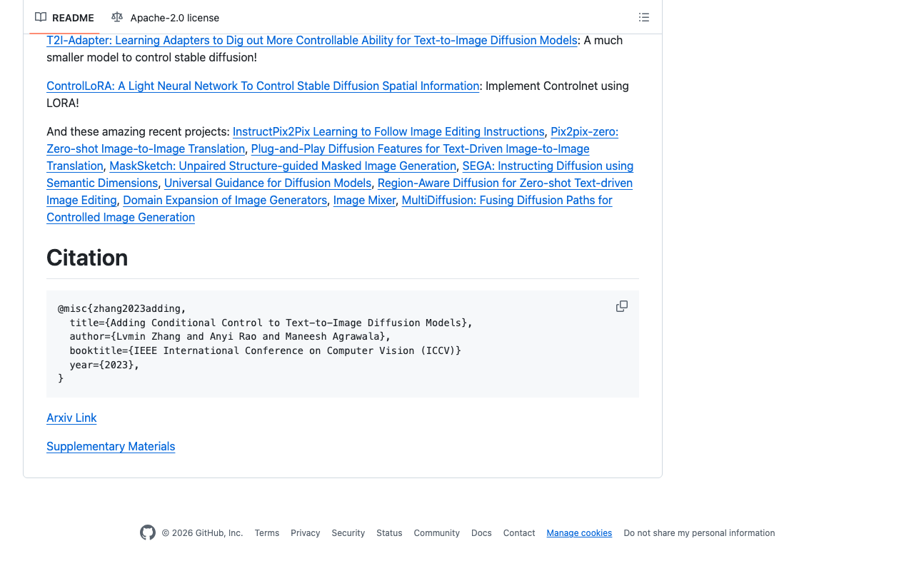This screenshot has width=914, height=571.
Task: Open InstructPix2Pix project link
Action: (388, 131)
